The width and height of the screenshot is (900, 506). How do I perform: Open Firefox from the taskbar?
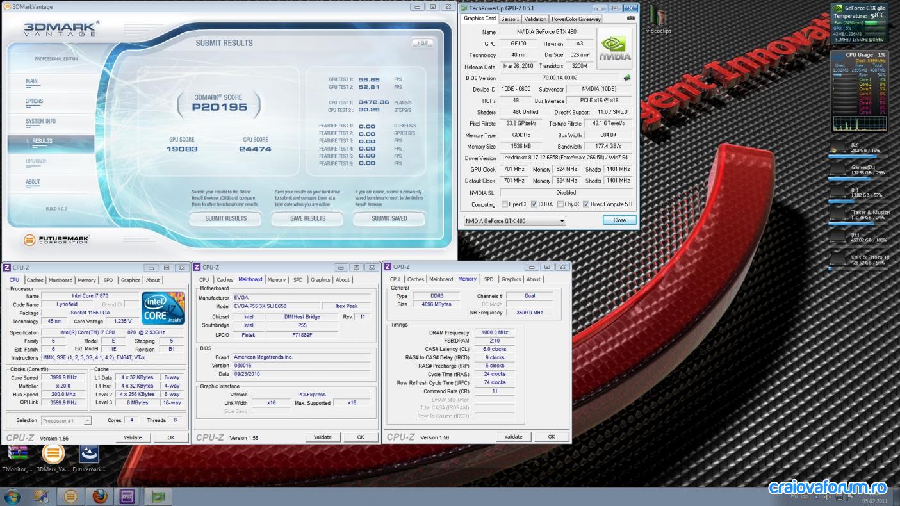pyautogui.click(x=99, y=496)
